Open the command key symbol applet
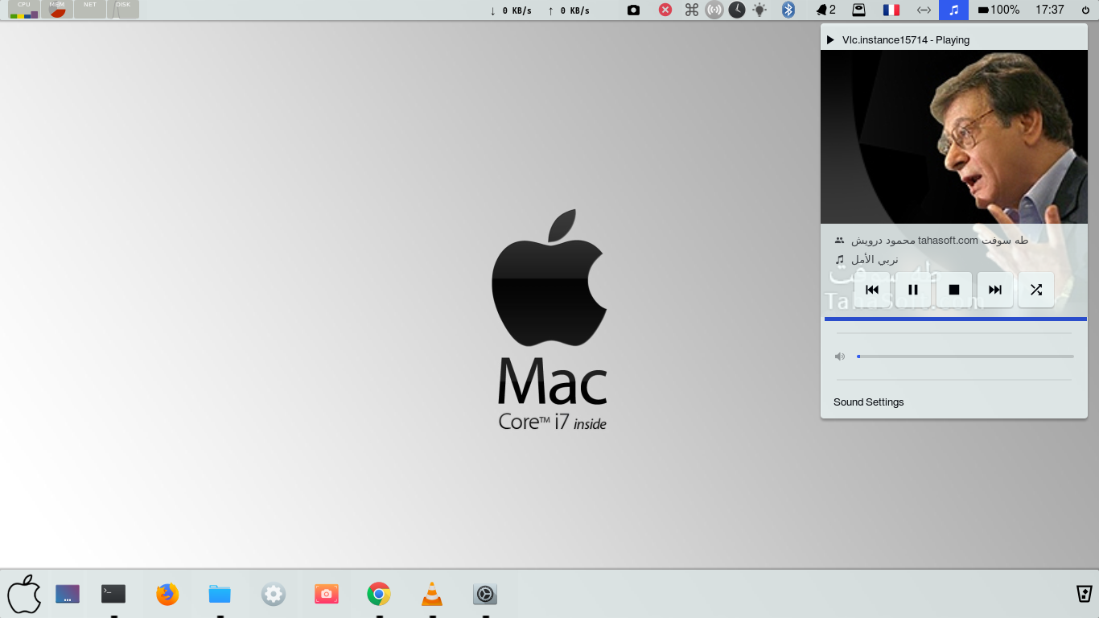Image resolution: width=1099 pixels, height=618 pixels. point(692,10)
